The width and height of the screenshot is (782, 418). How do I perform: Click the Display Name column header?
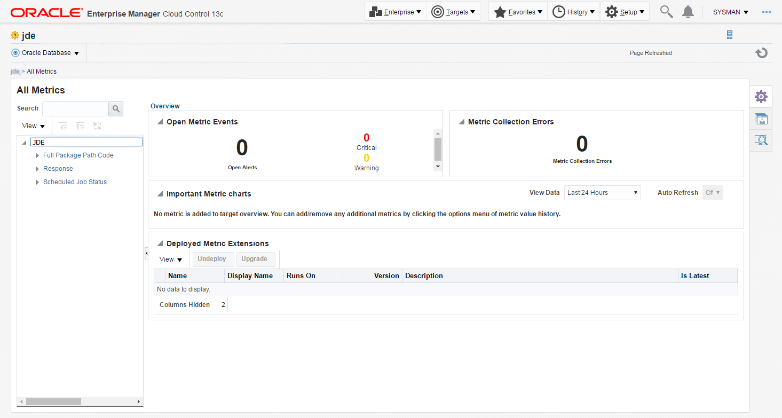(254, 276)
